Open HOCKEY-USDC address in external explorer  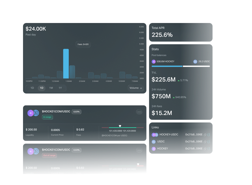[x=209, y=135]
